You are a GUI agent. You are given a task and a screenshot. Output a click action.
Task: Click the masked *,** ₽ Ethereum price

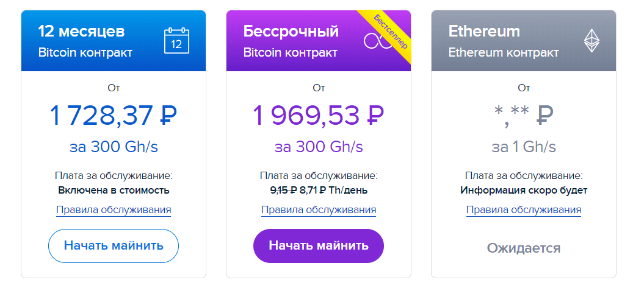click(x=524, y=114)
